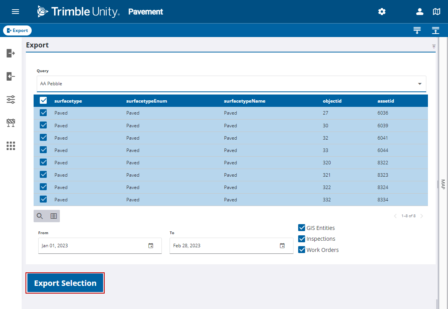
Task: Open the sliders settings icon in the sidebar
Action: pos(11,100)
